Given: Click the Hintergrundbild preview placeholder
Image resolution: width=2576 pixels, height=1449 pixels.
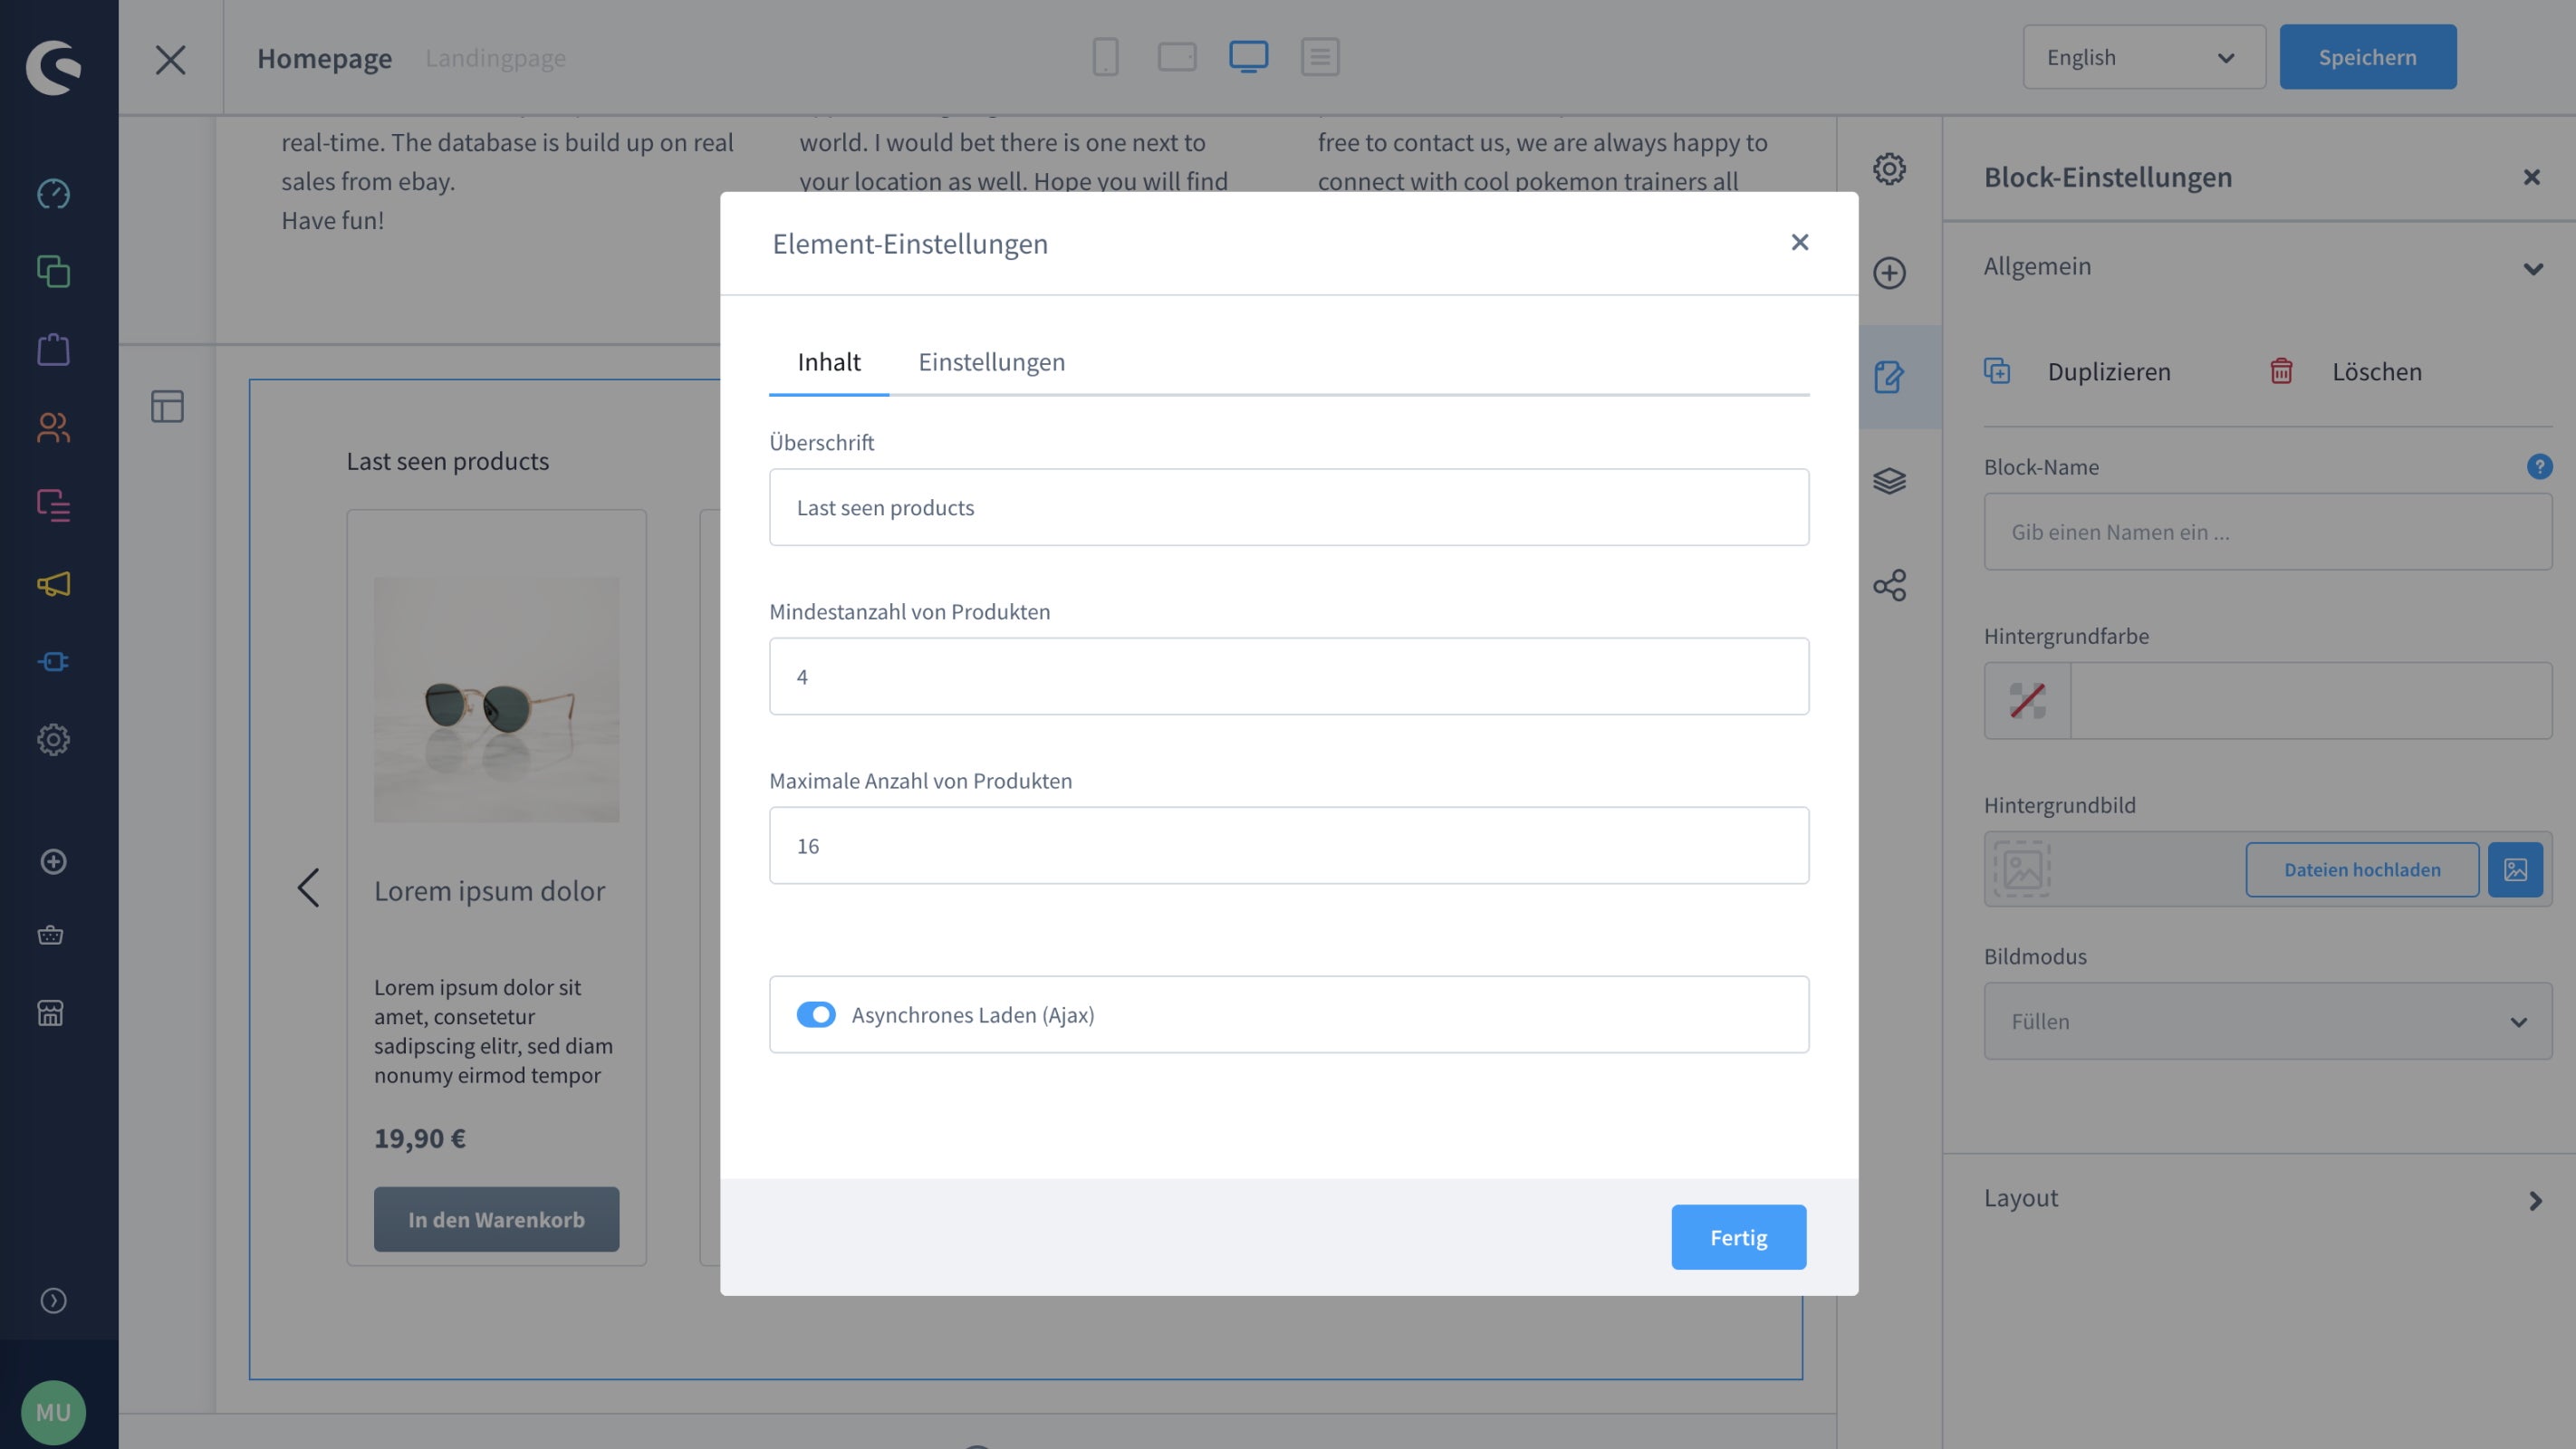Looking at the screenshot, I should [2022, 869].
